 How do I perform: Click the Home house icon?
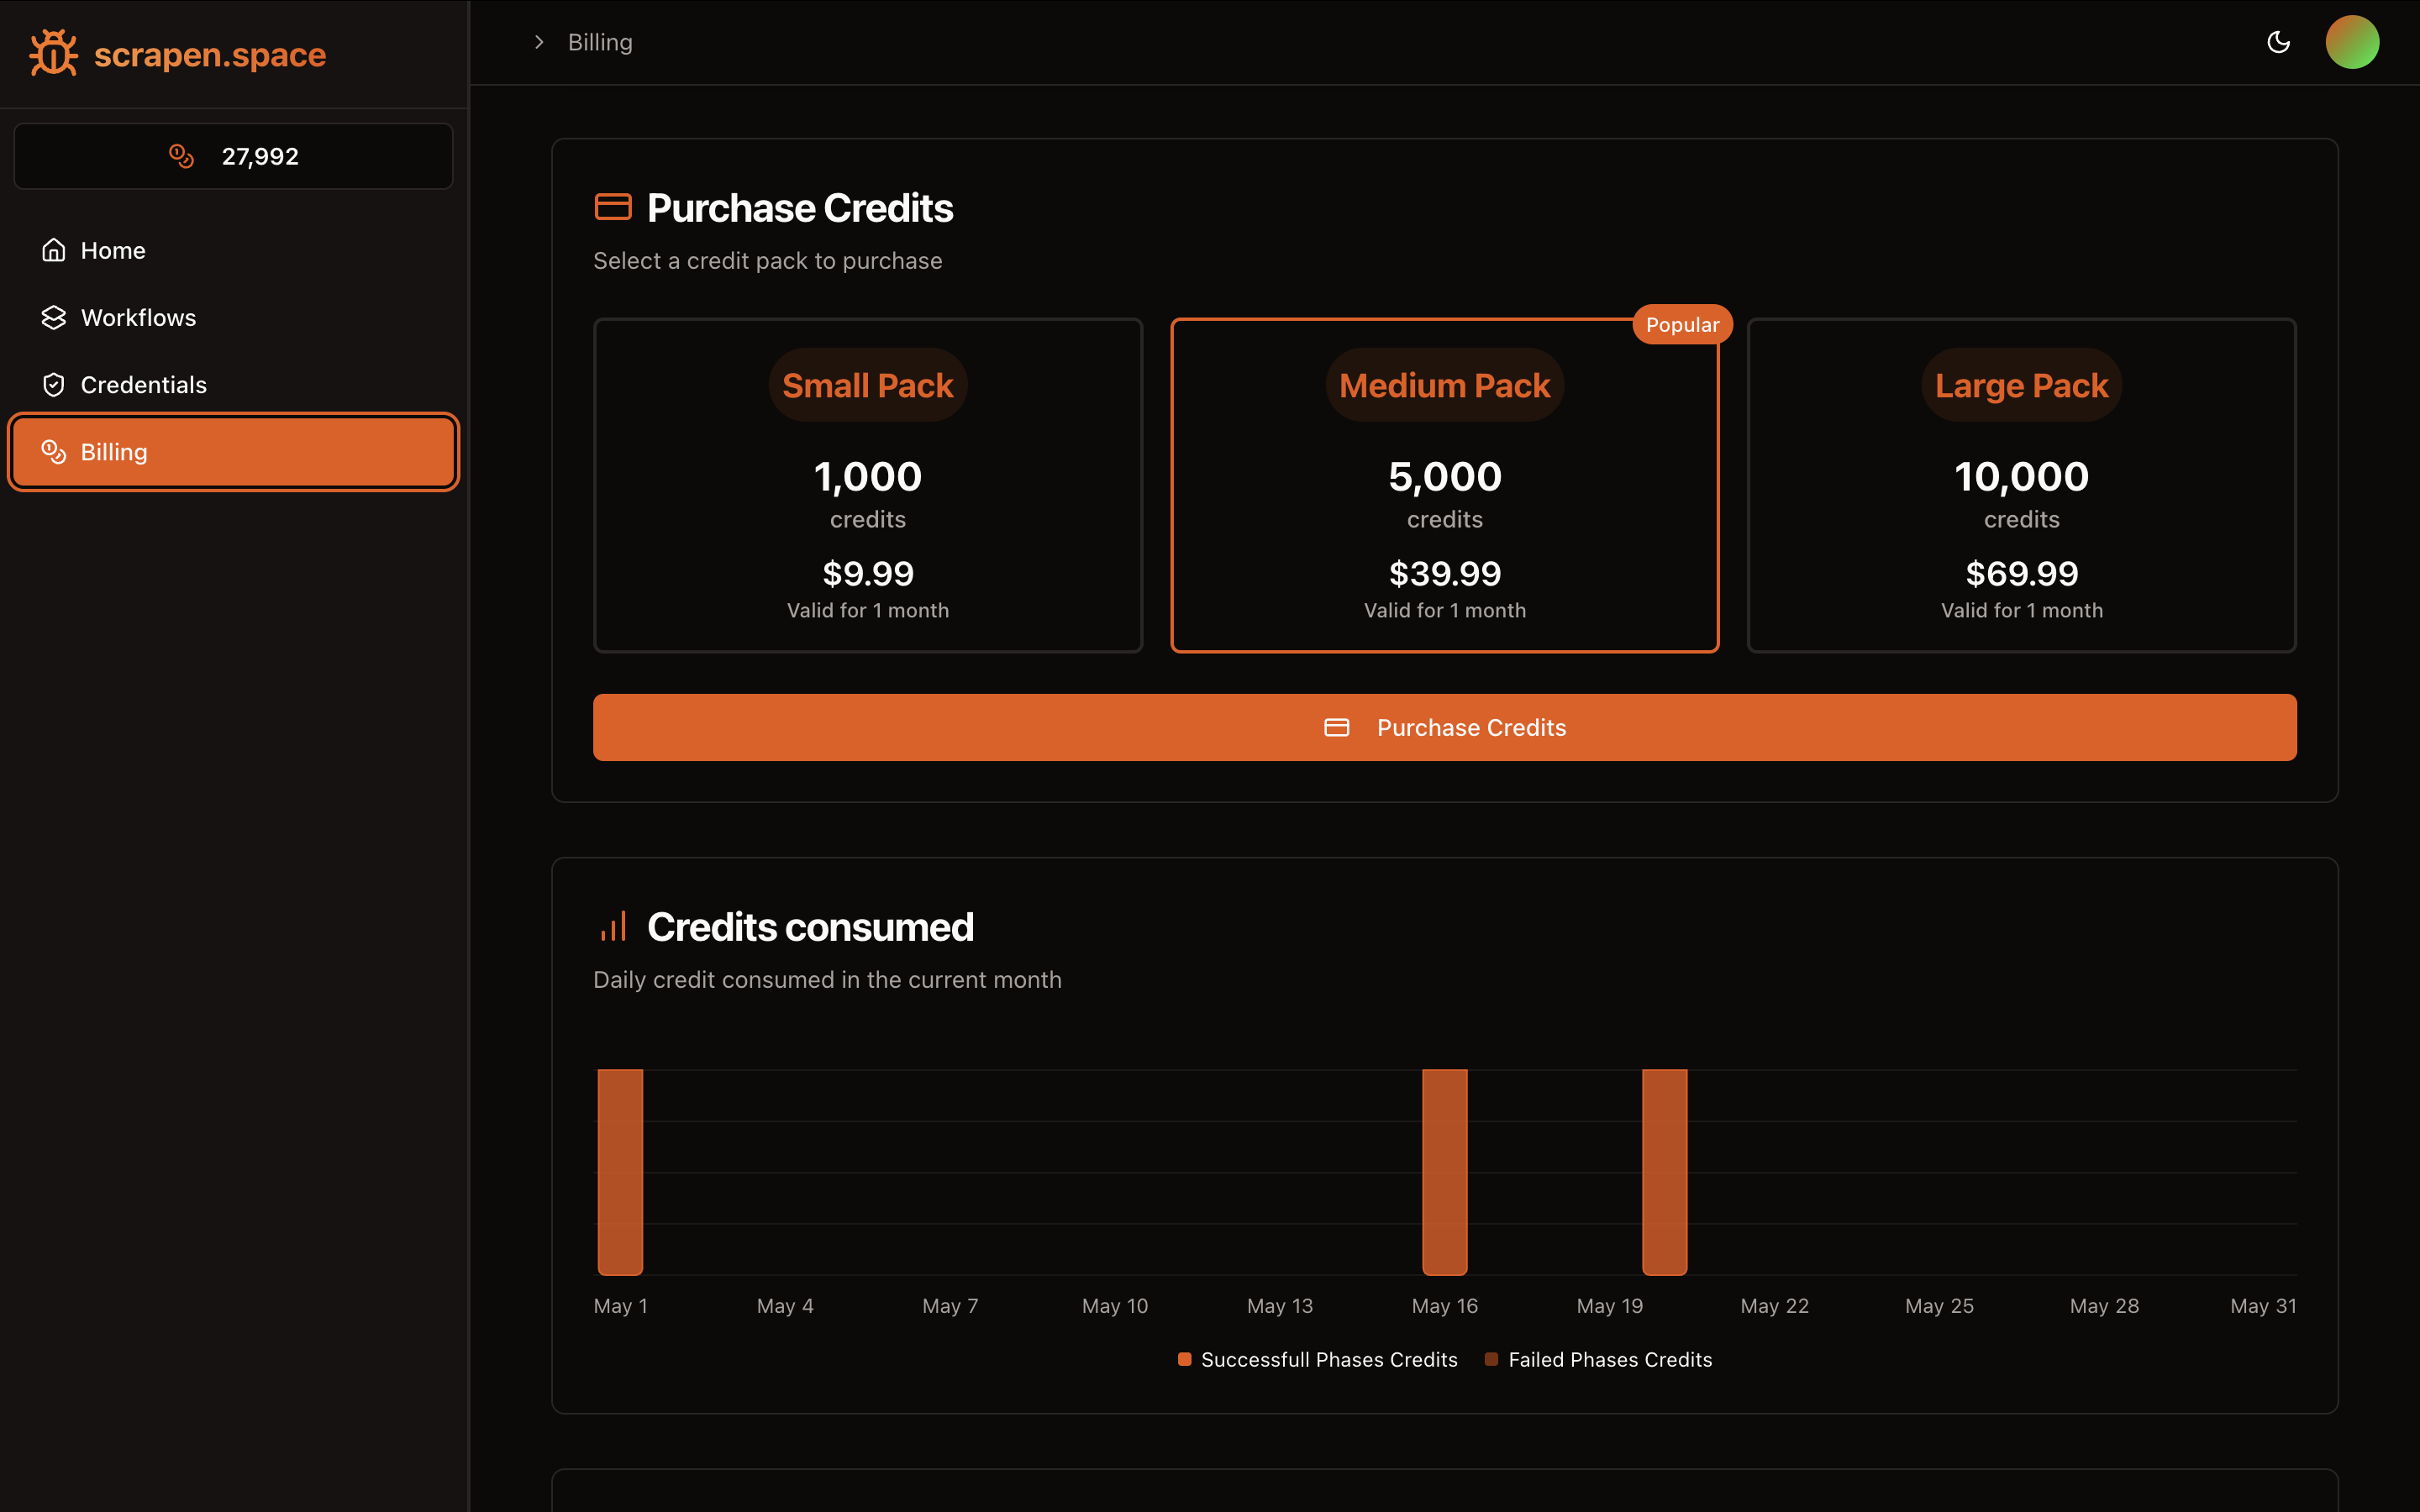point(54,250)
